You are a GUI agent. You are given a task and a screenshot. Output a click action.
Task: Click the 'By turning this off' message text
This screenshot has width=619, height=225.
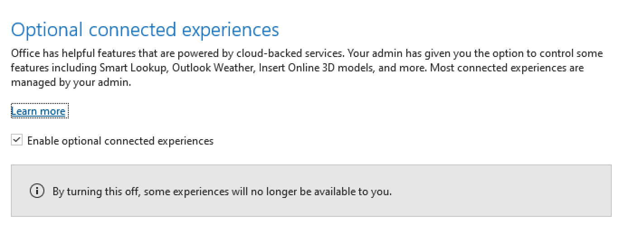coord(222,192)
